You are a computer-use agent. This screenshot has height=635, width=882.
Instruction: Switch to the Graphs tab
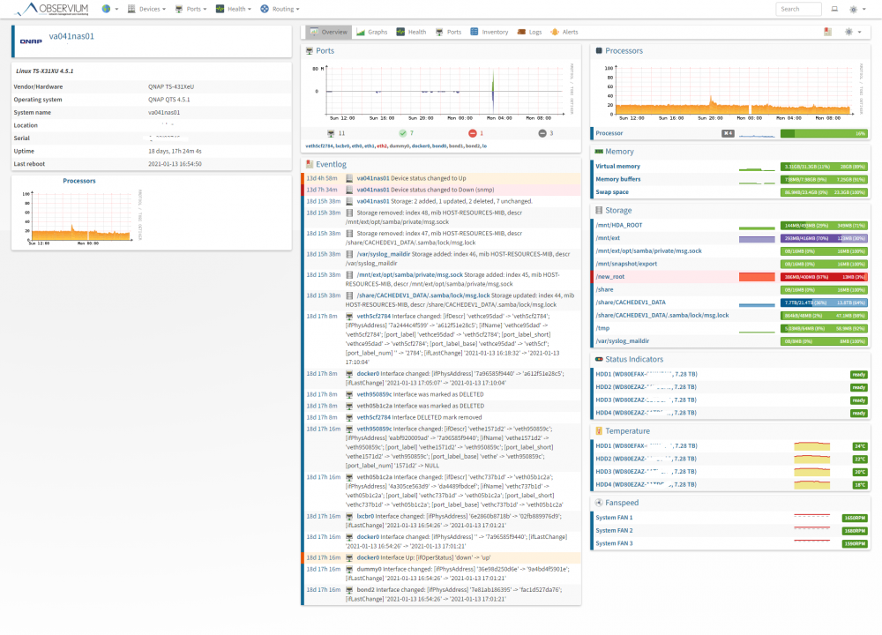point(372,32)
